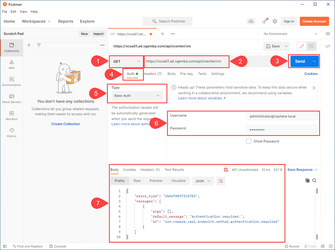Open the Test Results tab
Screen dimensions: 335x250
click(174, 170)
